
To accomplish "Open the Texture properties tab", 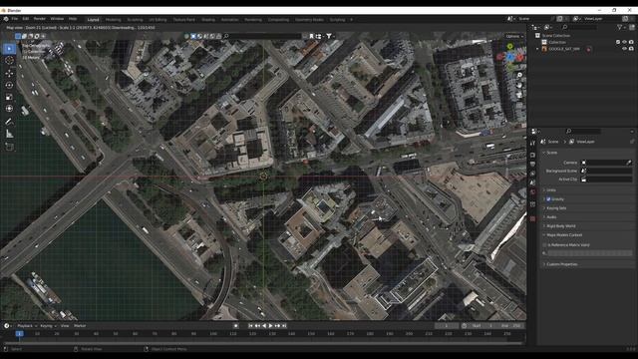I will click(532, 218).
